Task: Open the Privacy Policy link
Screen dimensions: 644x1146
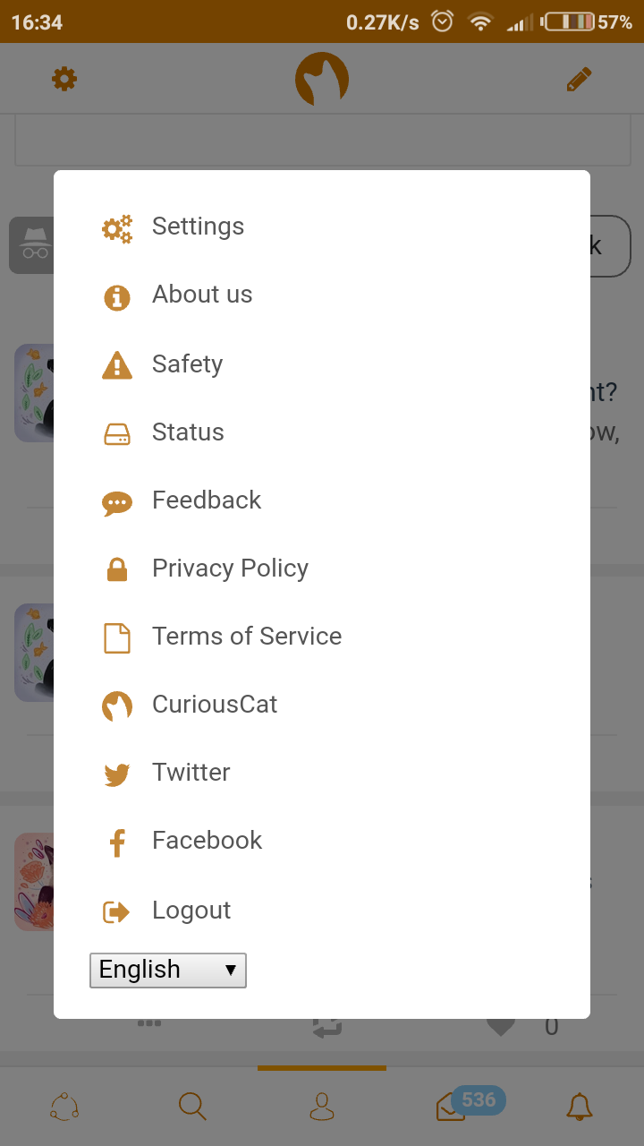Action: click(230, 569)
